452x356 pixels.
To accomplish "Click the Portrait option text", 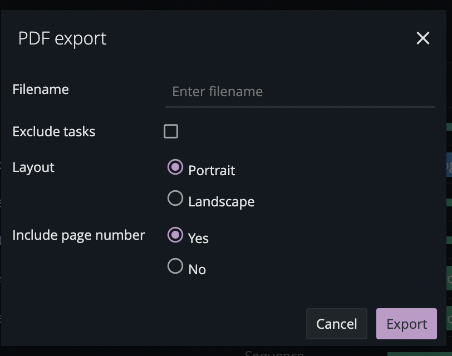I will pyautogui.click(x=212, y=171).
